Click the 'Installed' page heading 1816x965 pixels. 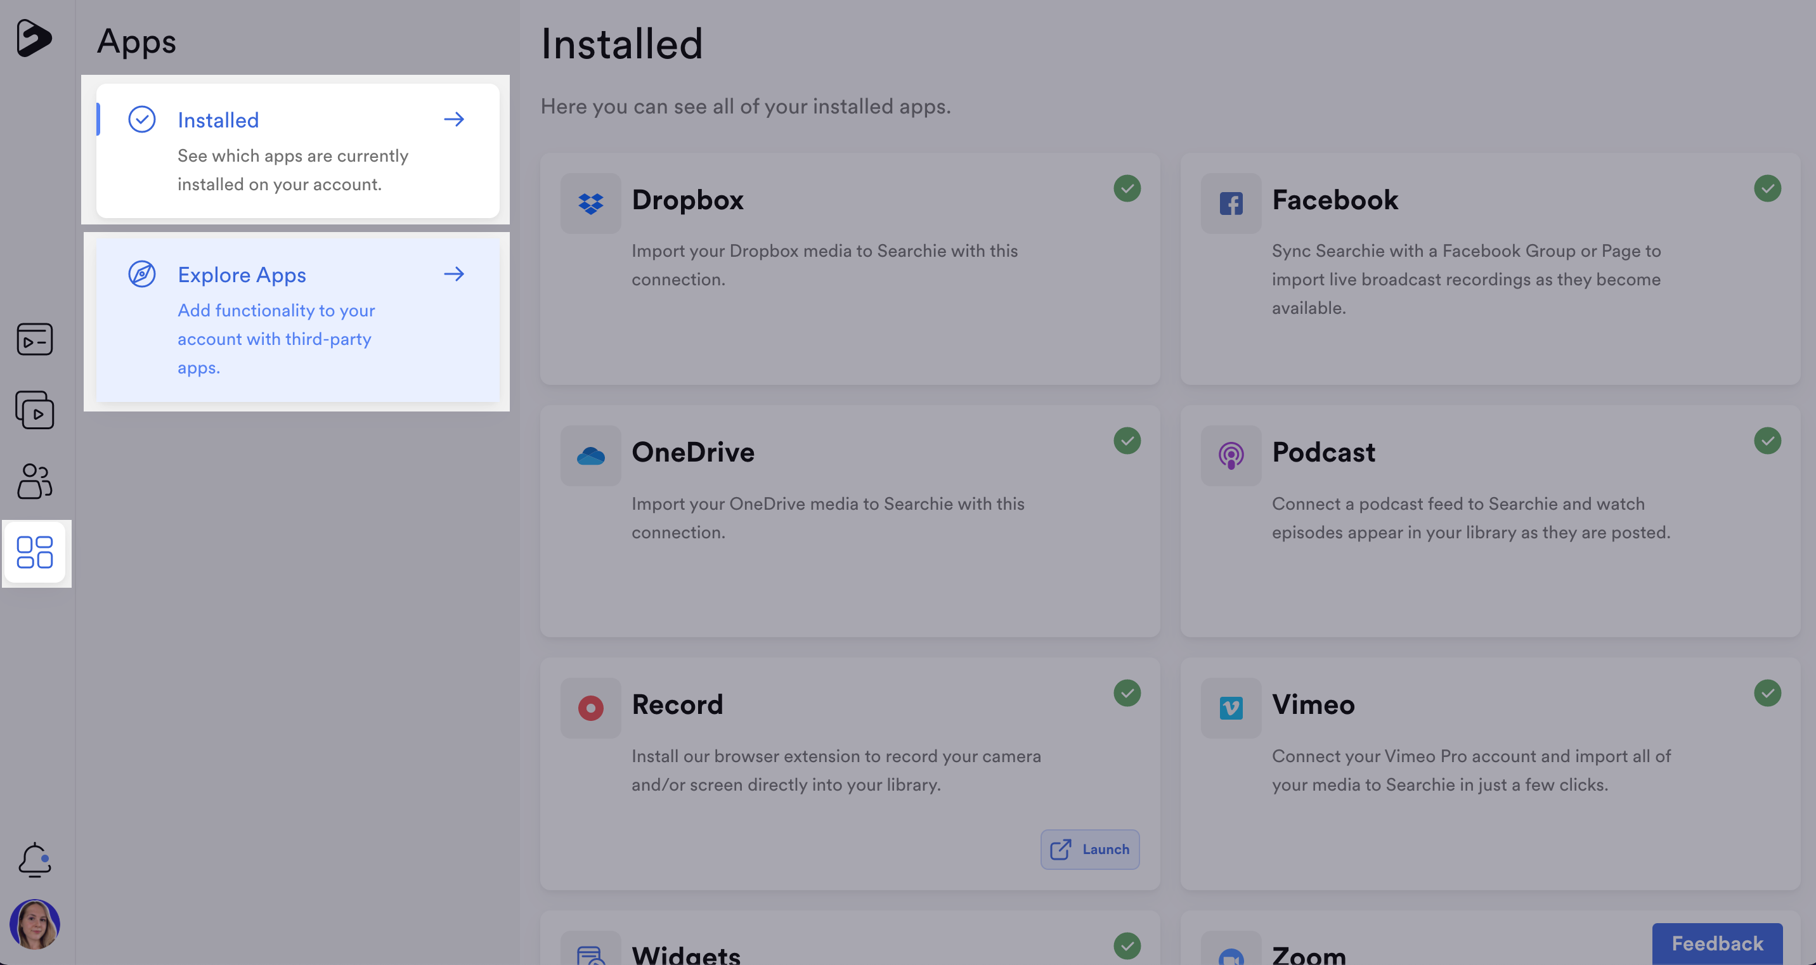point(622,44)
